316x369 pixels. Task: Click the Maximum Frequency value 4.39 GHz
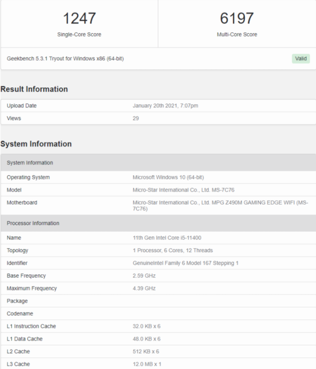tap(144, 288)
